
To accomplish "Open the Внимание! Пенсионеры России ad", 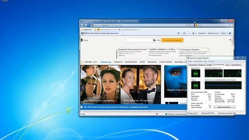I will click(132, 49).
